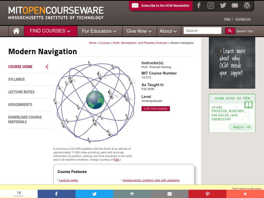Collapse sidebar using Course Home chevron
This screenshot has width=264, height=198.
pyautogui.click(x=47, y=67)
